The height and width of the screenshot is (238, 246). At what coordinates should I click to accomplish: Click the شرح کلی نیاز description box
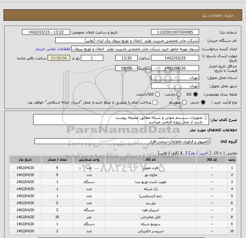click(121, 119)
